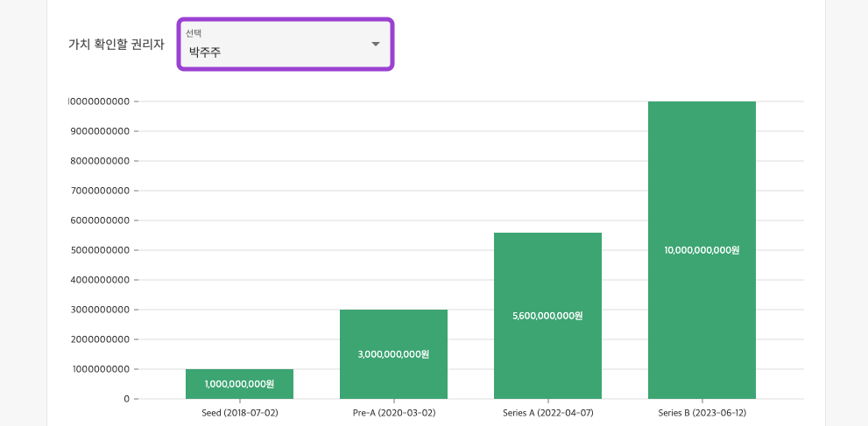Click the 가치 확인할 권리자 label

coord(116,44)
